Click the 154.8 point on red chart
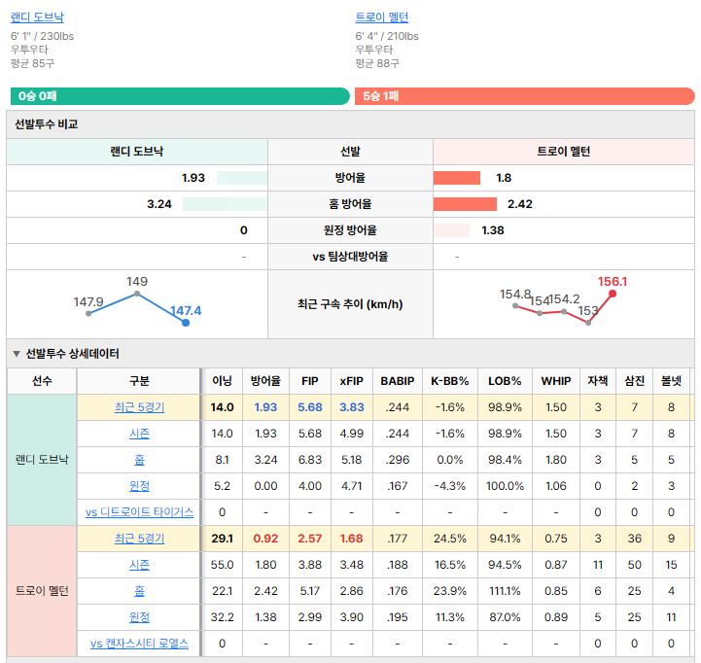Image resolution: width=701 pixels, height=663 pixels. pos(515,306)
